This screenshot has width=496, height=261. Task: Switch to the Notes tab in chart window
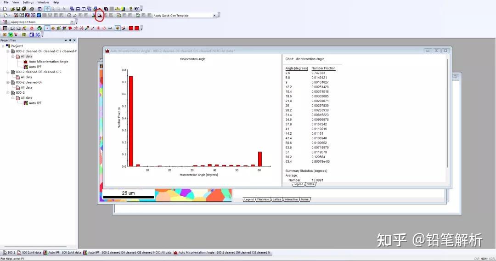coord(310,184)
